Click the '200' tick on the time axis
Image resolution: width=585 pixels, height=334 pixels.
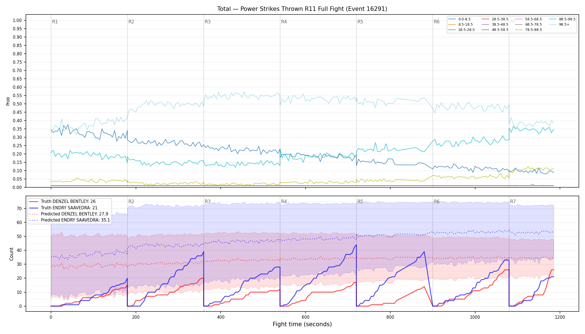[x=136, y=317]
